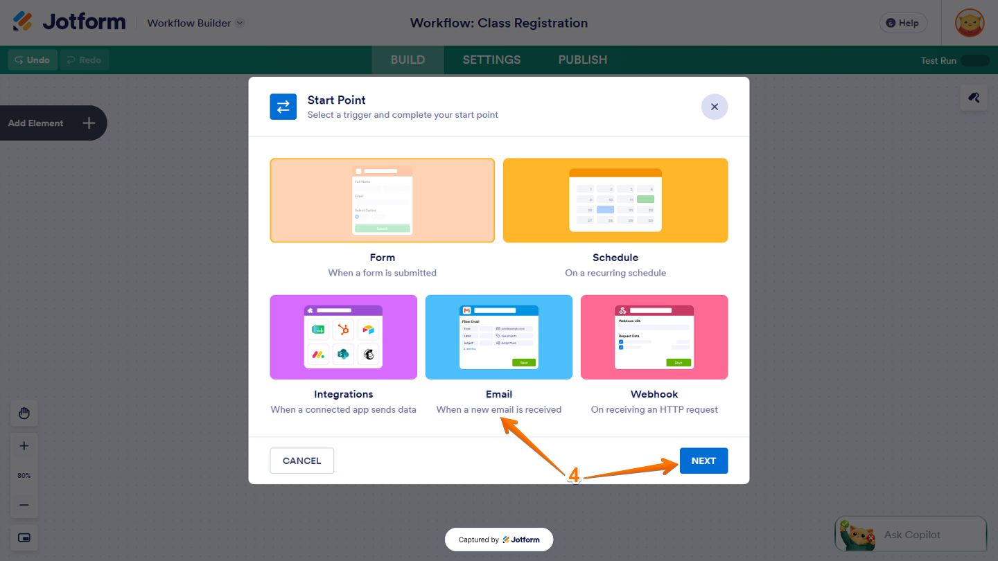Click the Workflow: Class Registration title
This screenshot has width=998, height=561.
499,23
